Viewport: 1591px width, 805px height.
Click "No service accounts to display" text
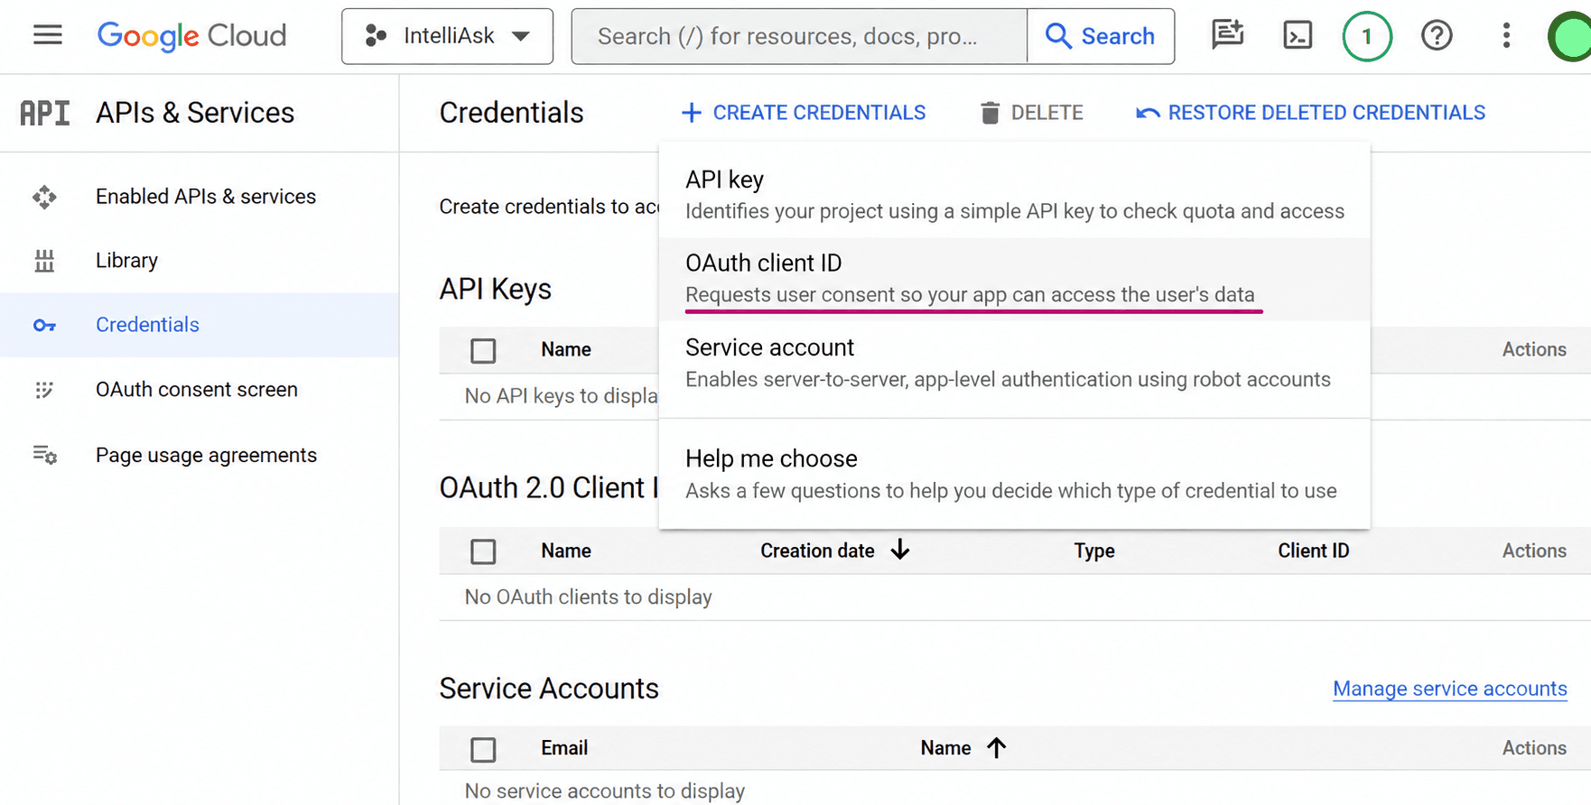(605, 791)
